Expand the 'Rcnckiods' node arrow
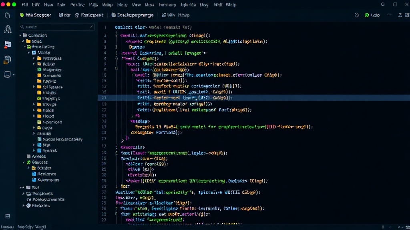Screen dimensions: 410x230 (x=23, y=194)
